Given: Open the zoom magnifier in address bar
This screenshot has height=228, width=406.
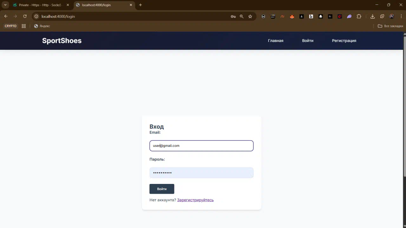Looking at the screenshot, I should 242,16.
